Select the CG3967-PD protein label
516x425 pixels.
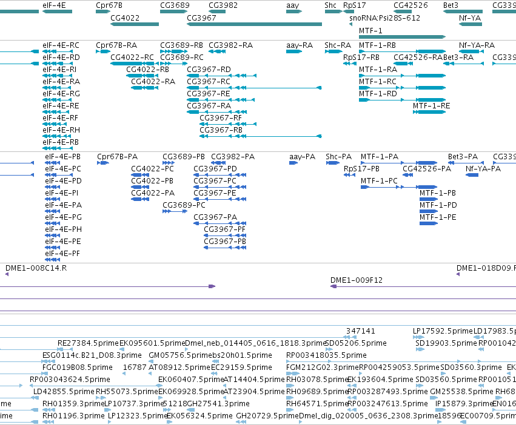coord(215,169)
